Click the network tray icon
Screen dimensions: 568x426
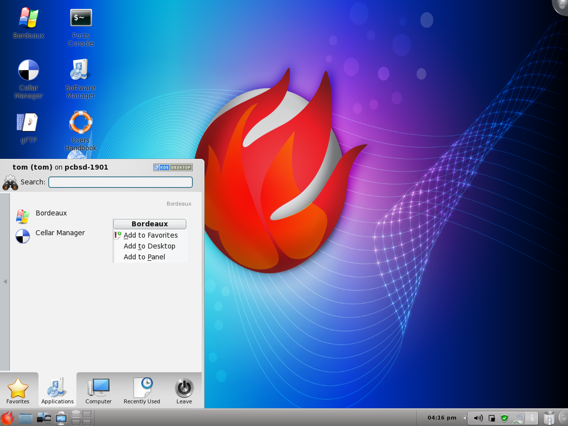pos(518,419)
